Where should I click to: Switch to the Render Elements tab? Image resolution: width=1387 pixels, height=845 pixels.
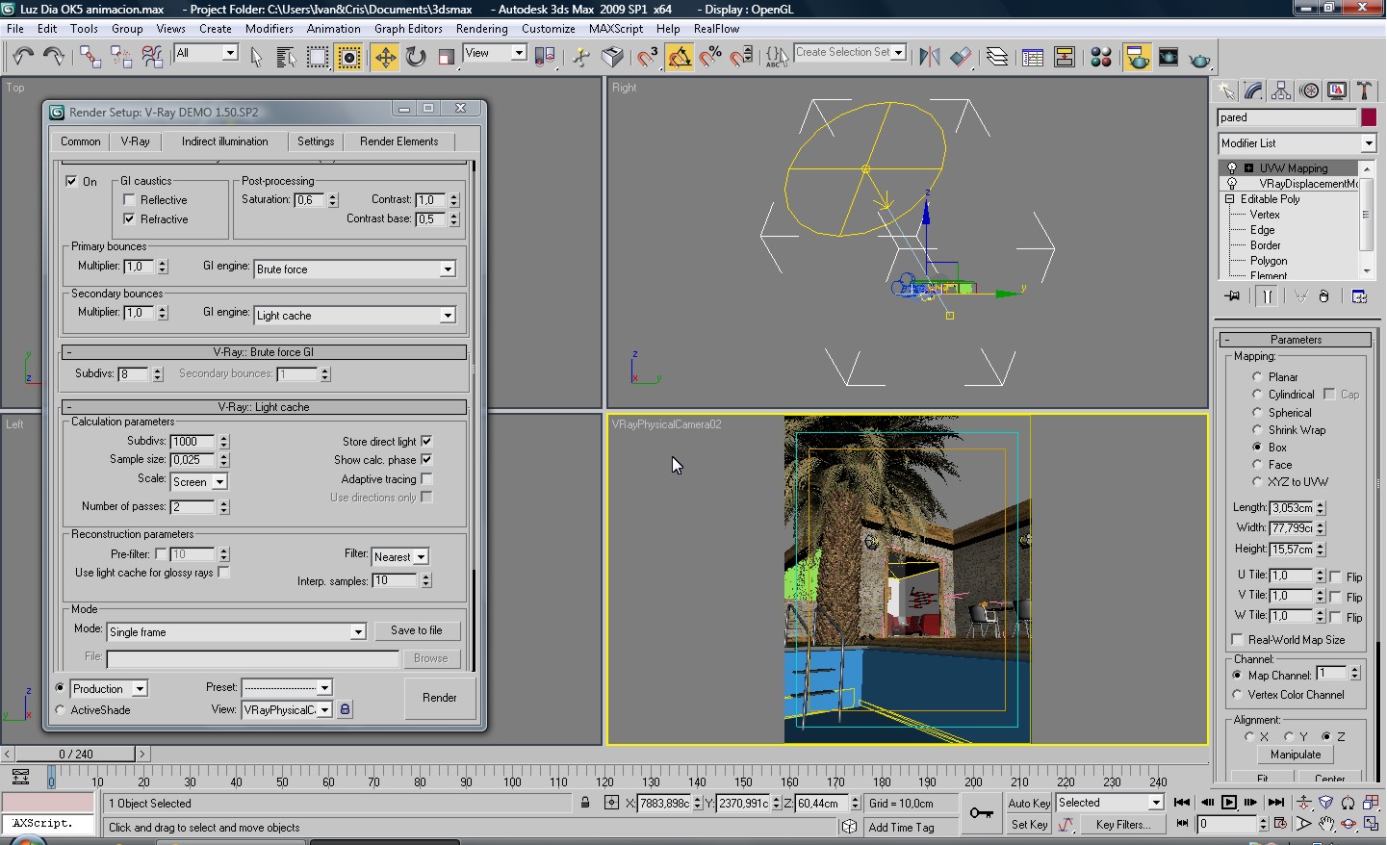398,141
